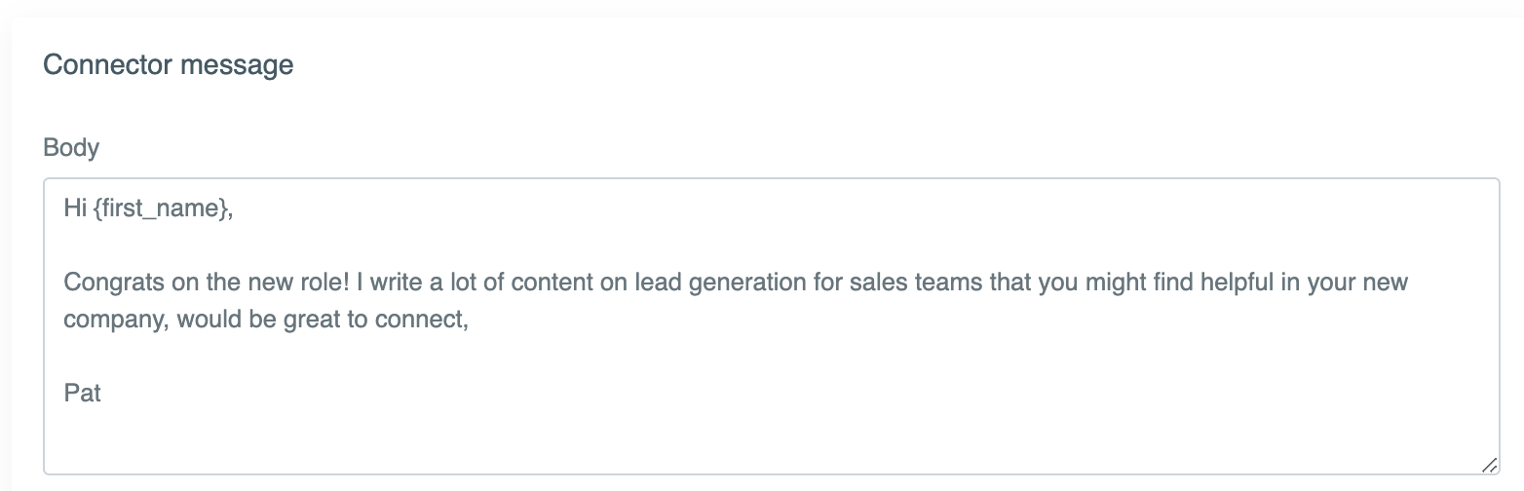Click the blank line below Pat

(x=771, y=431)
